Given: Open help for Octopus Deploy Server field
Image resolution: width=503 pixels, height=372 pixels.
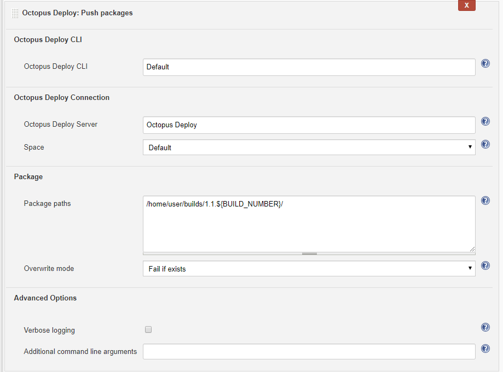Looking at the screenshot, I should tap(485, 121).
